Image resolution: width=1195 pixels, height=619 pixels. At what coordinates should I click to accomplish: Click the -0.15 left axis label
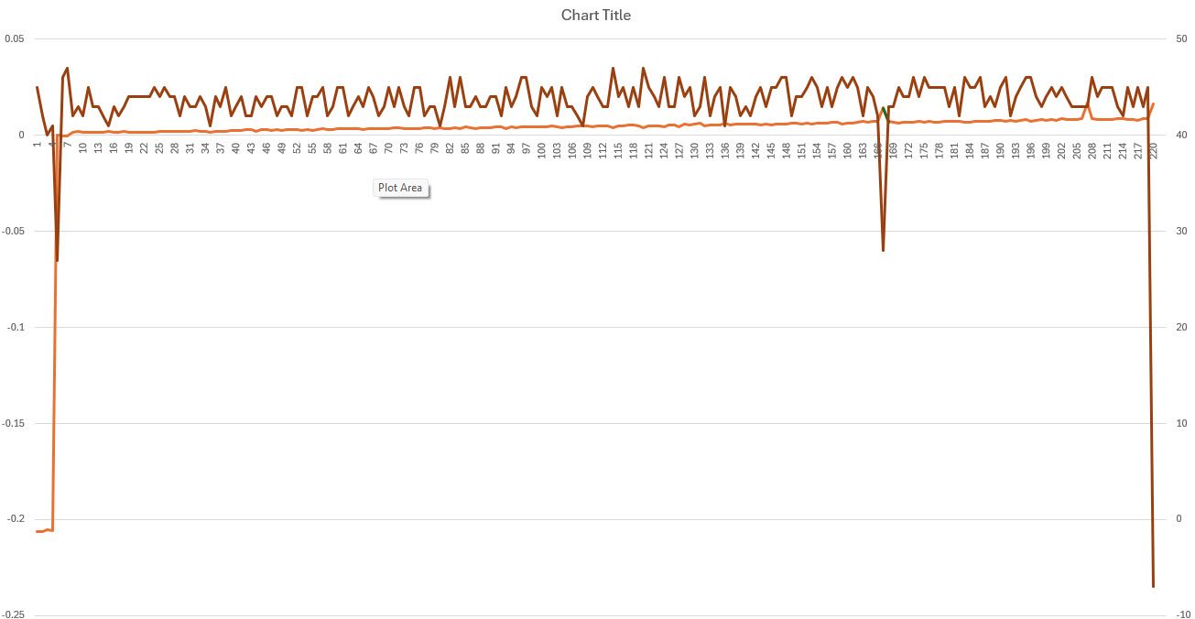13,423
